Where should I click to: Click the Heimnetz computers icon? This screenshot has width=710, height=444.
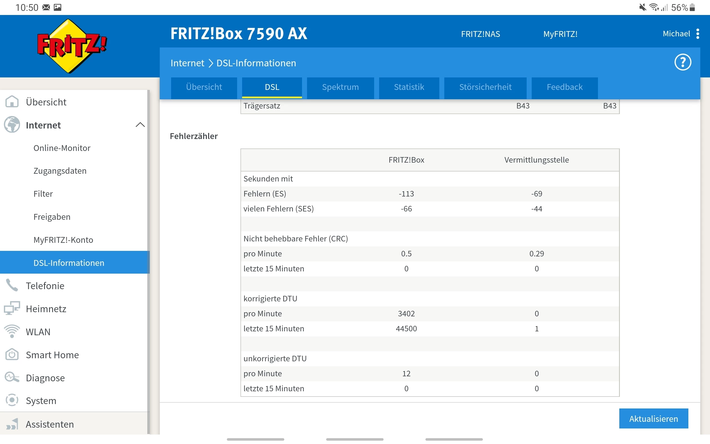point(12,308)
